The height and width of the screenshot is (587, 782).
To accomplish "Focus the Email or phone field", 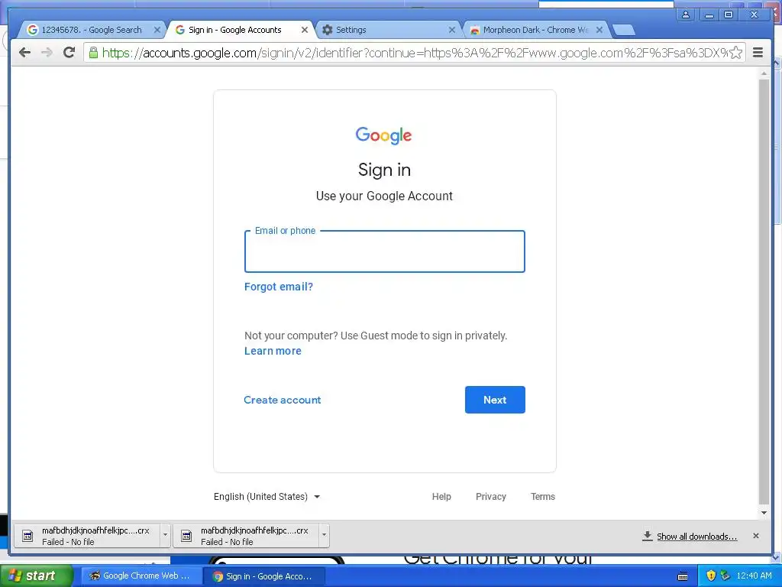I will click(385, 251).
